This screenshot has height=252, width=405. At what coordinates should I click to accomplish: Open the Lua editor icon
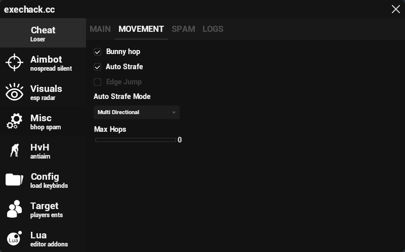(14, 238)
